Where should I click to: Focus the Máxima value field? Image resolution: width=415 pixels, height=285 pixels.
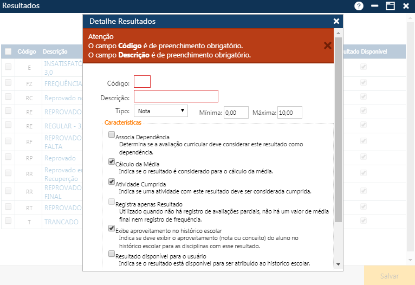point(289,113)
